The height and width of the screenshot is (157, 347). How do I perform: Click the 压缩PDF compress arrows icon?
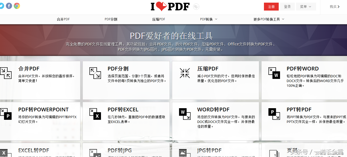(185, 73)
